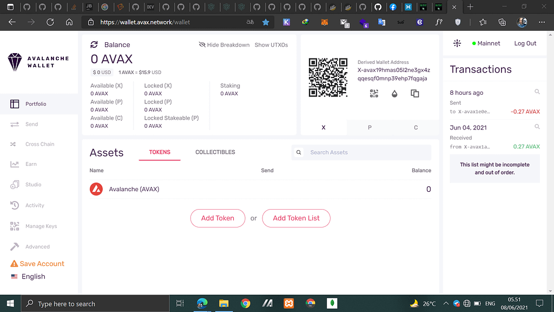This screenshot has height=312, width=554.
Task: Toggle day/night theme sun icon
Action: click(x=457, y=43)
